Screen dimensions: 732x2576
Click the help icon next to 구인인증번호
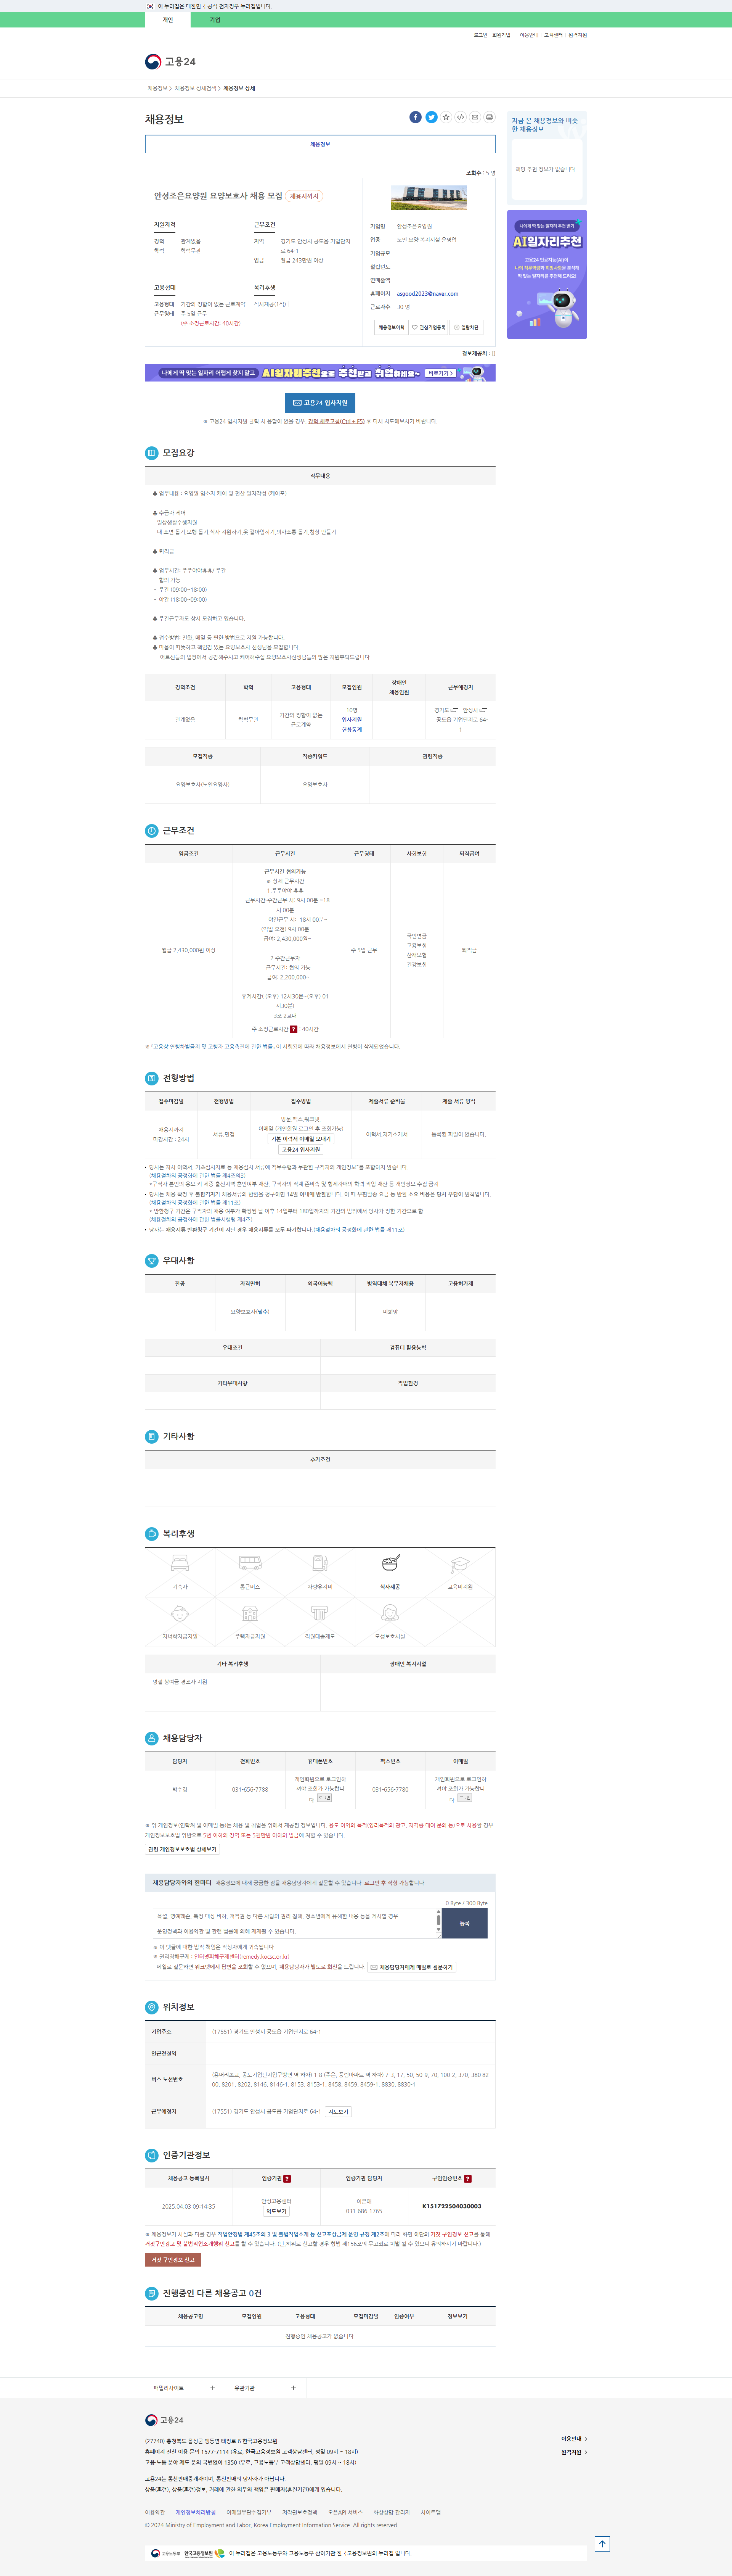[467, 2178]
